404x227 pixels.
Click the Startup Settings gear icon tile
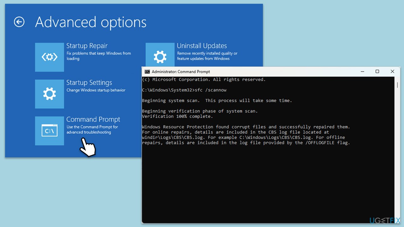pos(50,94)
